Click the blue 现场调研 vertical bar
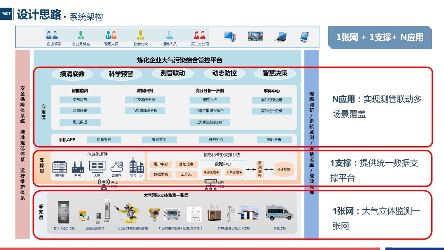444x250 pixels. (311, 145)
